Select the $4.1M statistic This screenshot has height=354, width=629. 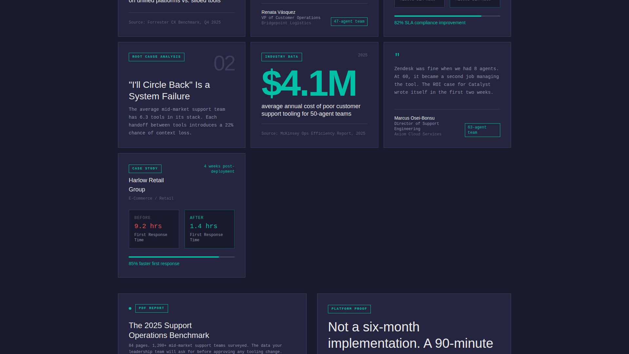coord(309,83)
